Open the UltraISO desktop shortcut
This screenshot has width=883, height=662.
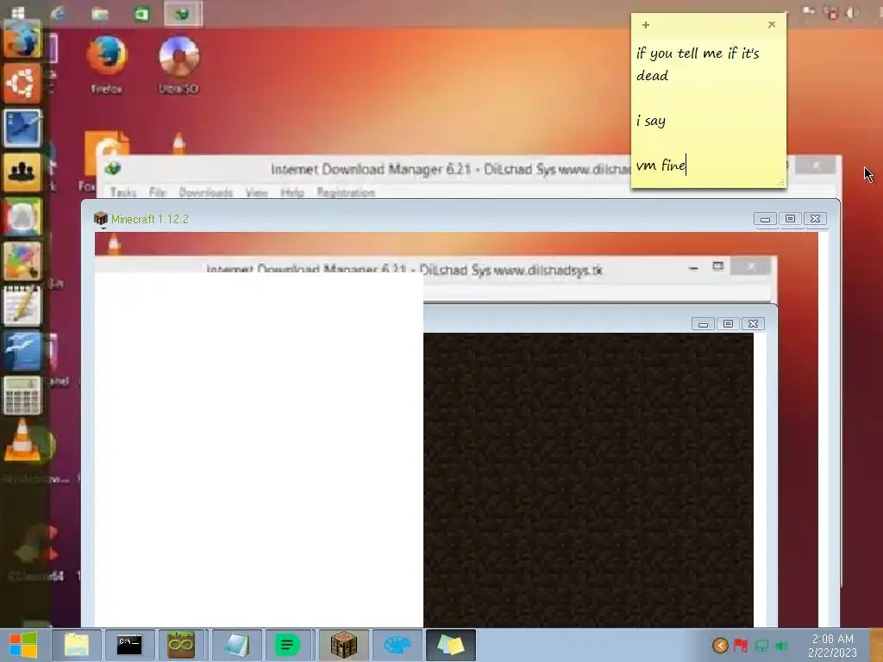178,64
